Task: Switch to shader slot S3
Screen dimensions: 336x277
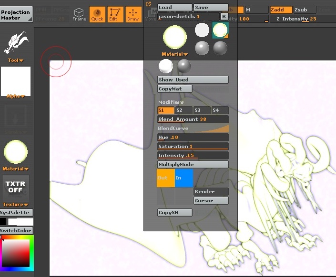Action: pyautogui.click(x=202, y=110)
